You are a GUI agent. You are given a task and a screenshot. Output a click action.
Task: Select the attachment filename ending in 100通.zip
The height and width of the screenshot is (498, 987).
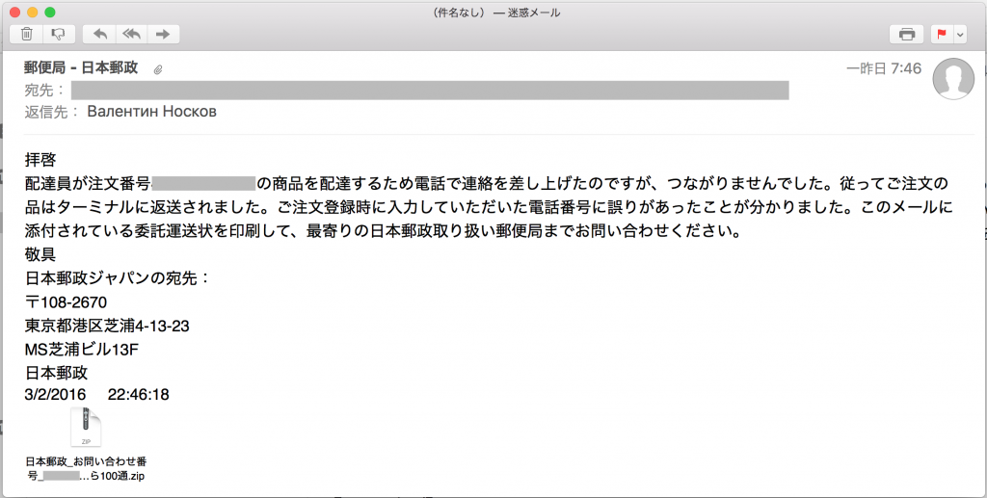tap(86, 469)
